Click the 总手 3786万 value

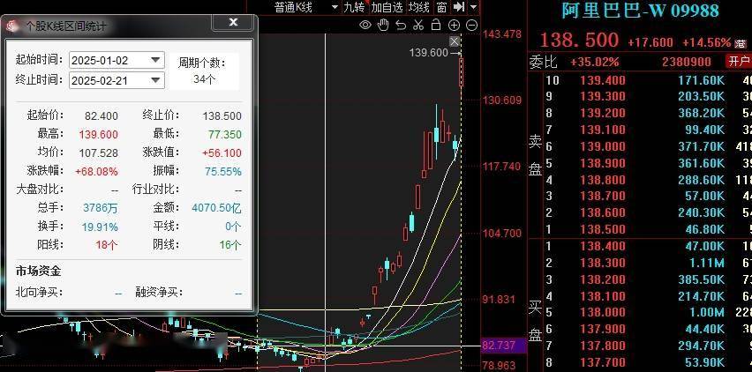101,208
